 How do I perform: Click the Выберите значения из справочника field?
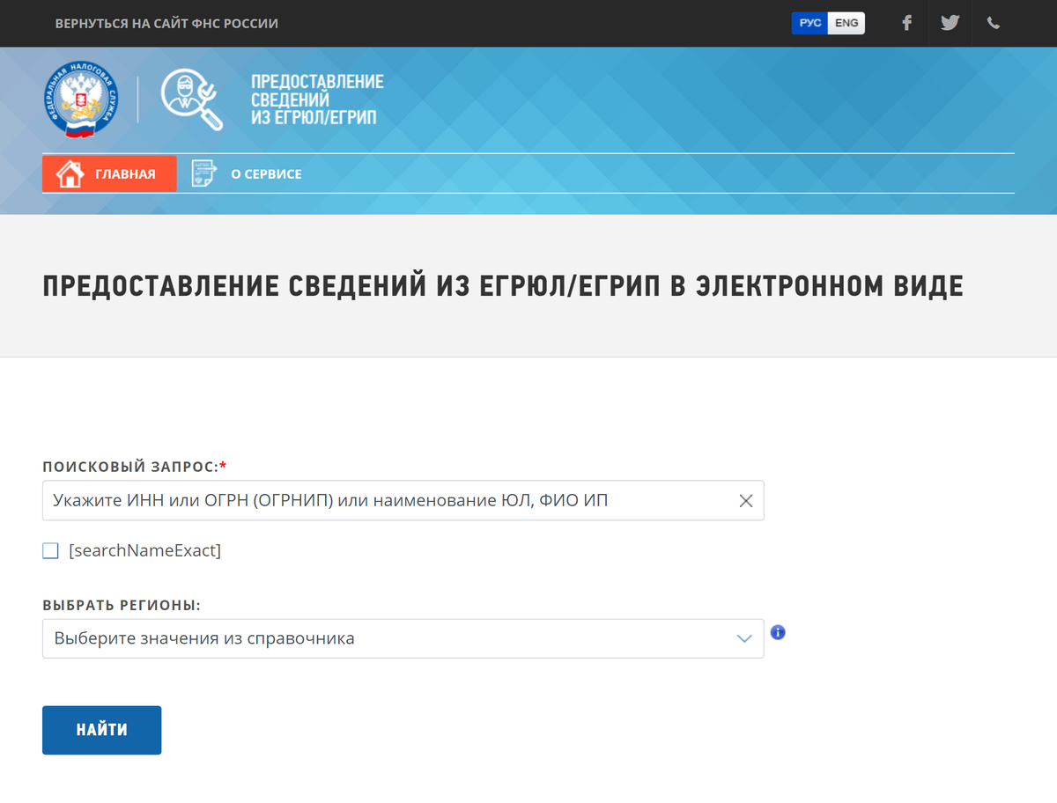click(x=403, y=638)
